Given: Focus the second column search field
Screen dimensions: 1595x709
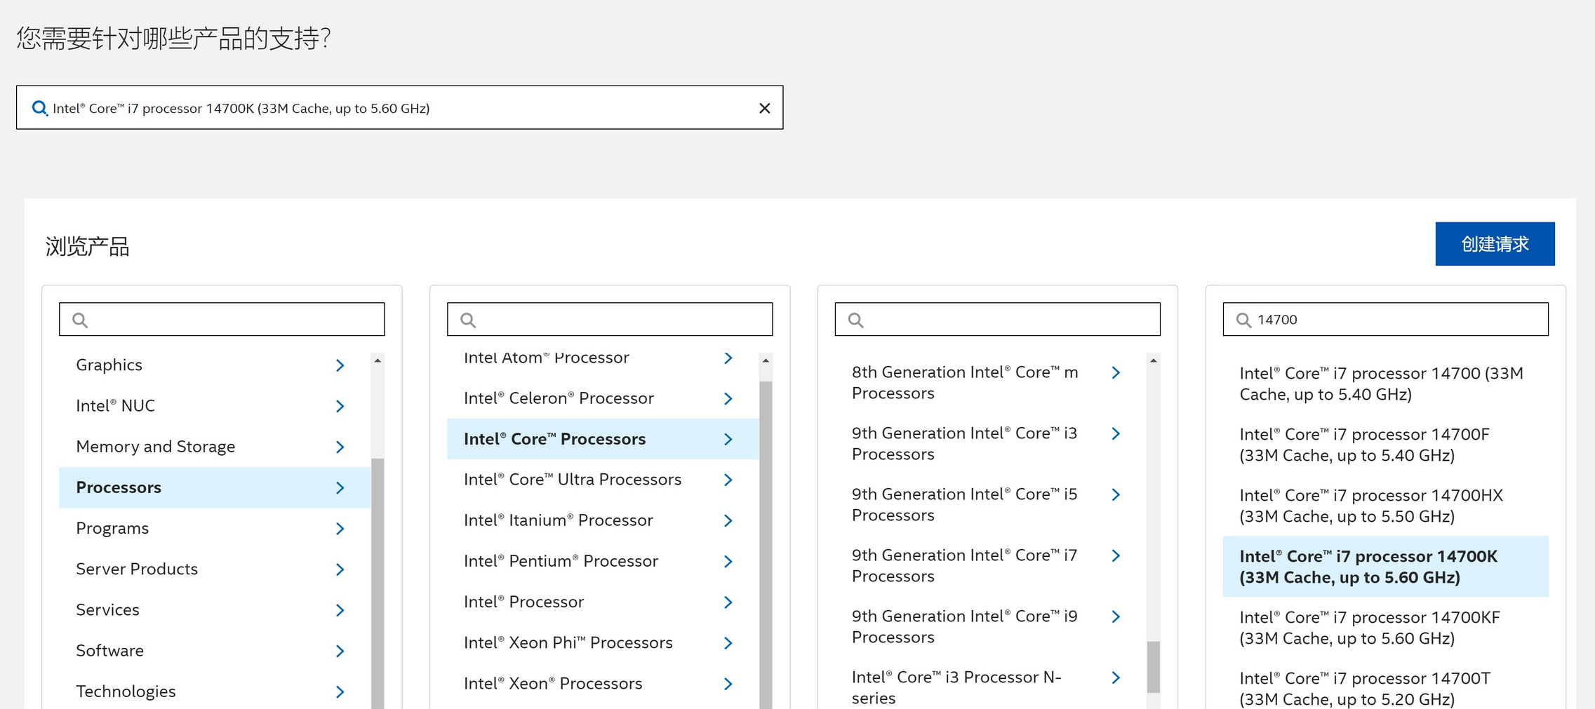Looking at the screenshot, I should (x=610, y=320).
